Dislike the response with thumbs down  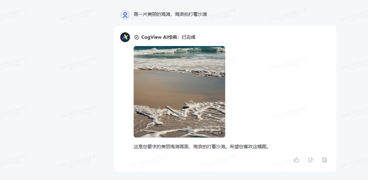[310, 160]
